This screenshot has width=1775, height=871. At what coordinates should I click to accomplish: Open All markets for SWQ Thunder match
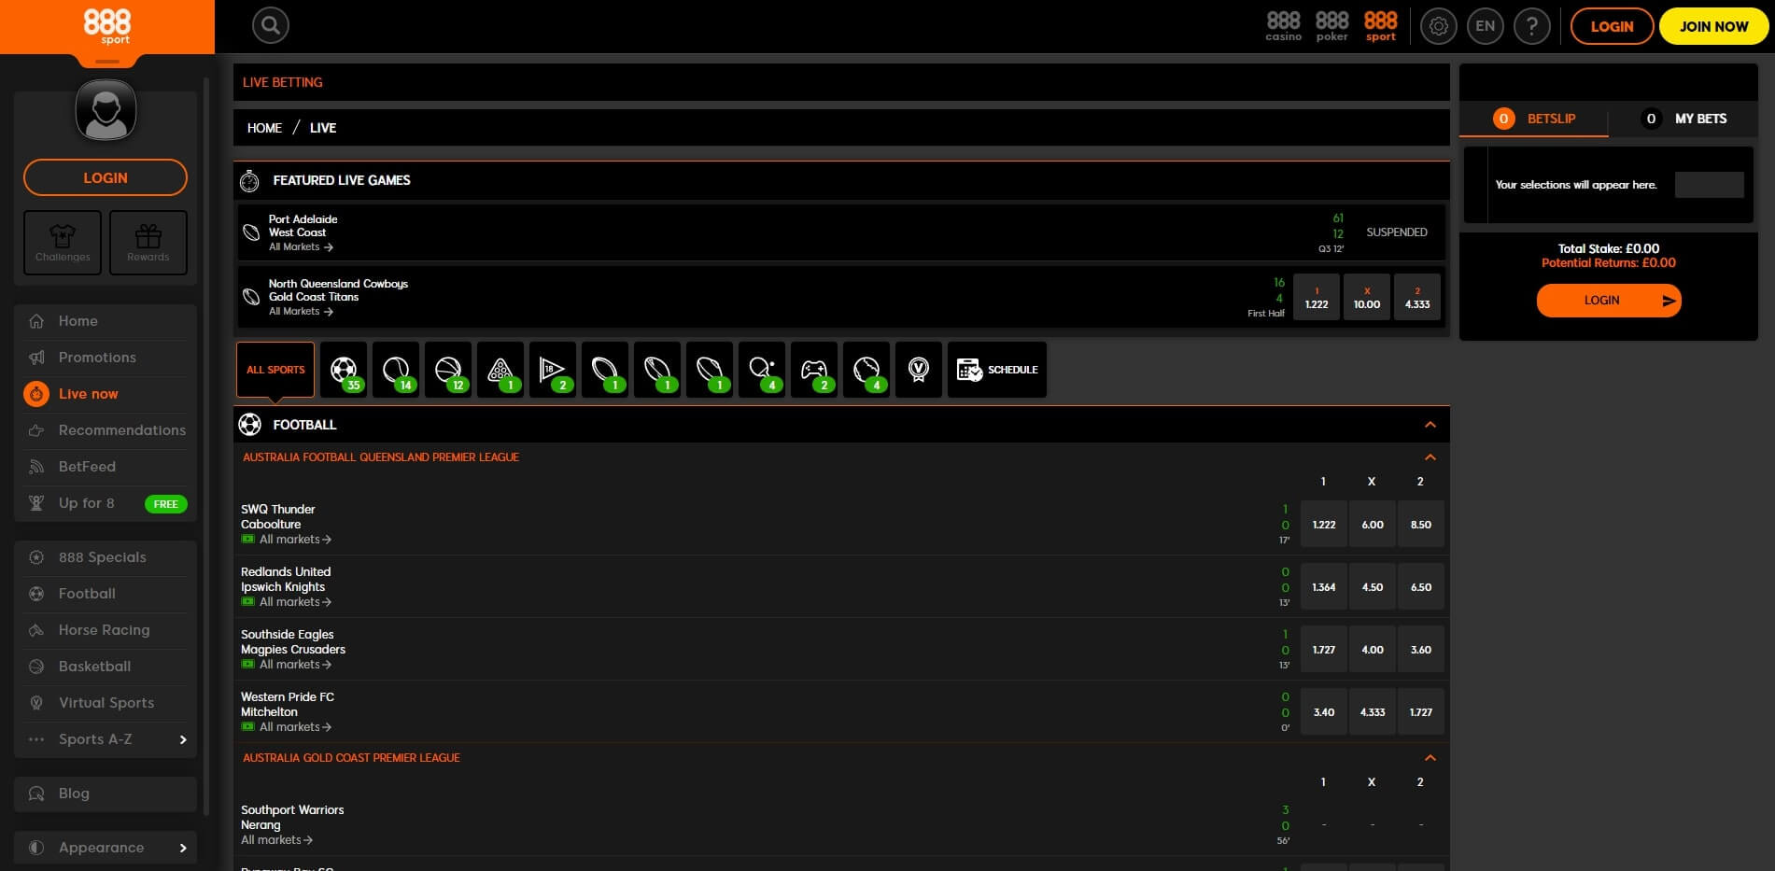(x=294, y=540)
